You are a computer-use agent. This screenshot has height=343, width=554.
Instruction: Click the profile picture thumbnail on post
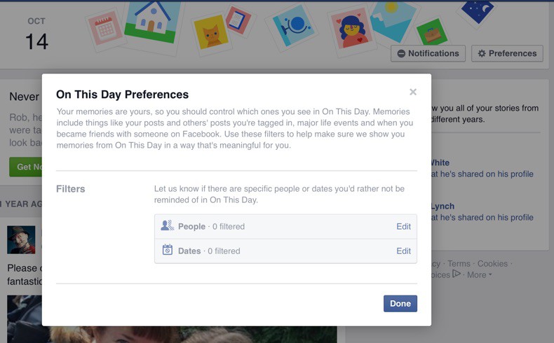pyautogui.click(x=21, y=239)
